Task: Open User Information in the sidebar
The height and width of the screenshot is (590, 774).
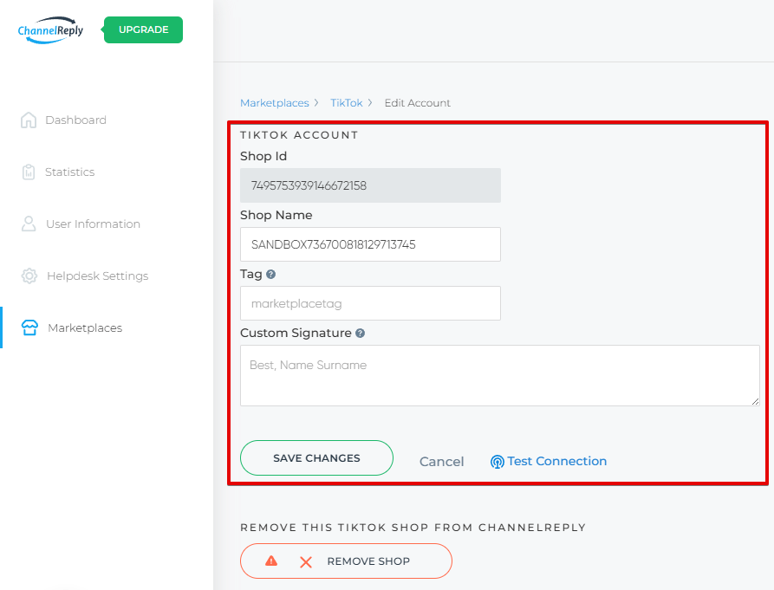Action: pos(93,224)
